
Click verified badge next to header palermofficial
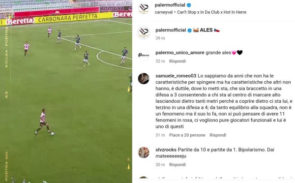point(189,5)
